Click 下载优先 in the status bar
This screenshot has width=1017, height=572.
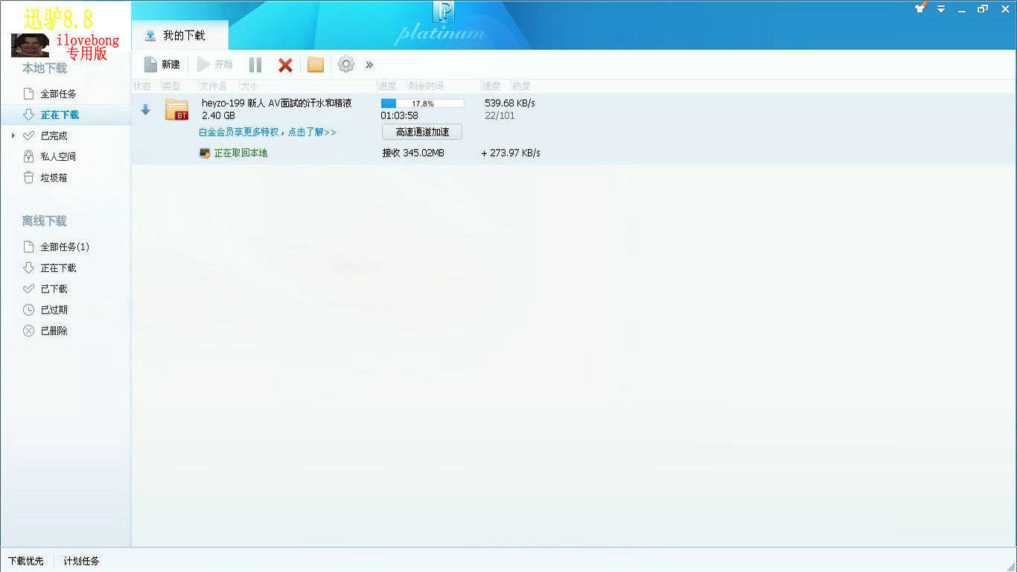click(x=26, y=561)
